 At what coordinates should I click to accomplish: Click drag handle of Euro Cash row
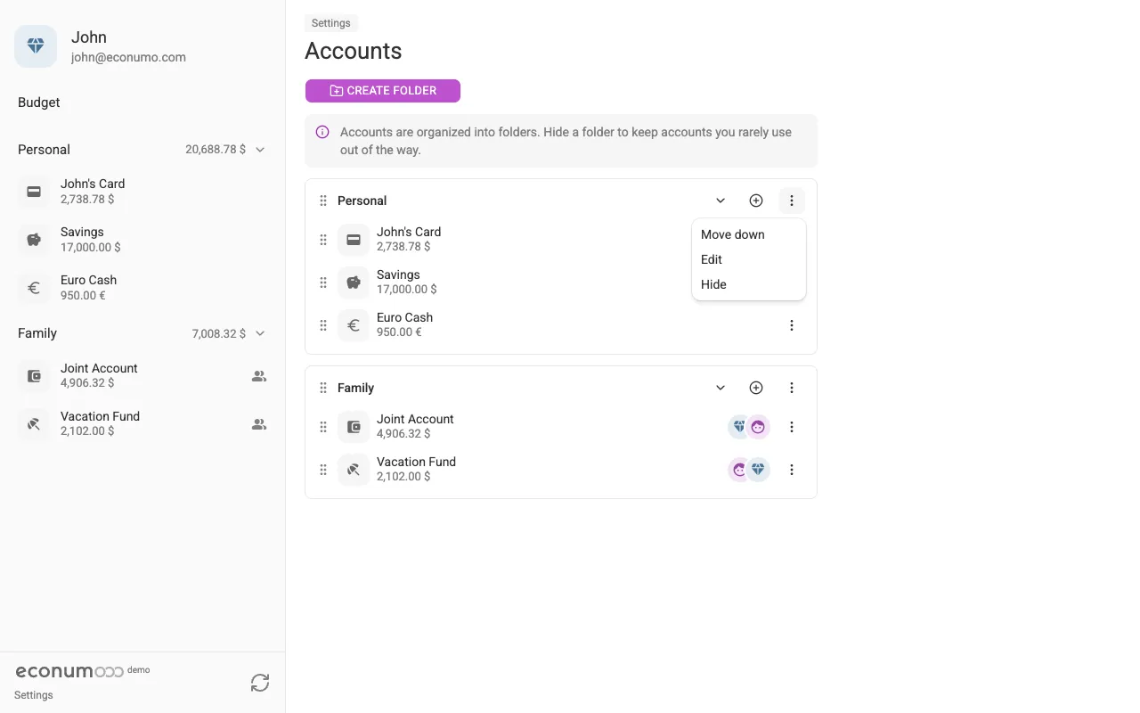(323, 325)
